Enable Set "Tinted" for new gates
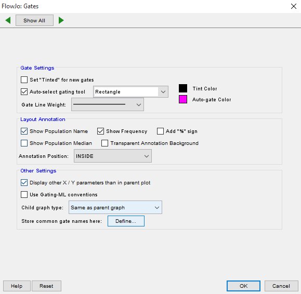 (24, 79)
